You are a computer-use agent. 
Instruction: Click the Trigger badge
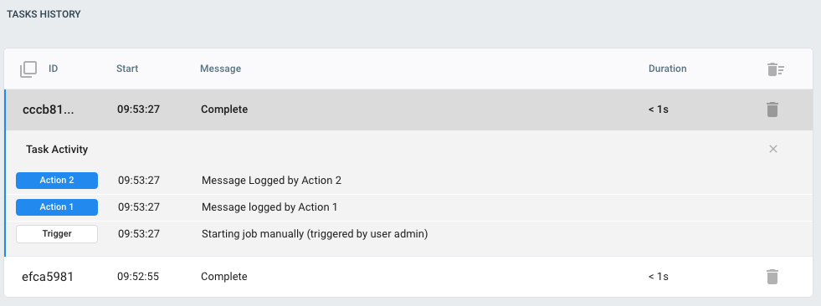tap(57, 234)
